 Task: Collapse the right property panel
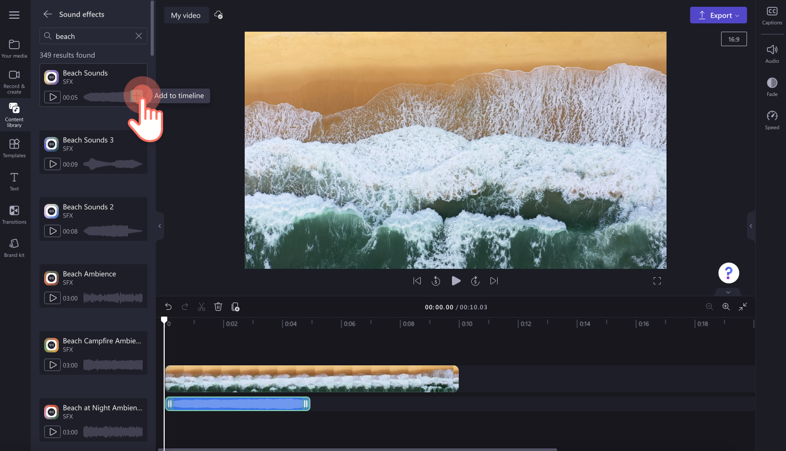(x=751, y=226)
